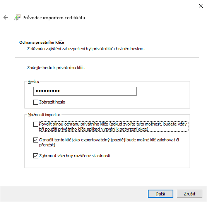Click the Průvodce importem certifikátu title text

[54, 18]
